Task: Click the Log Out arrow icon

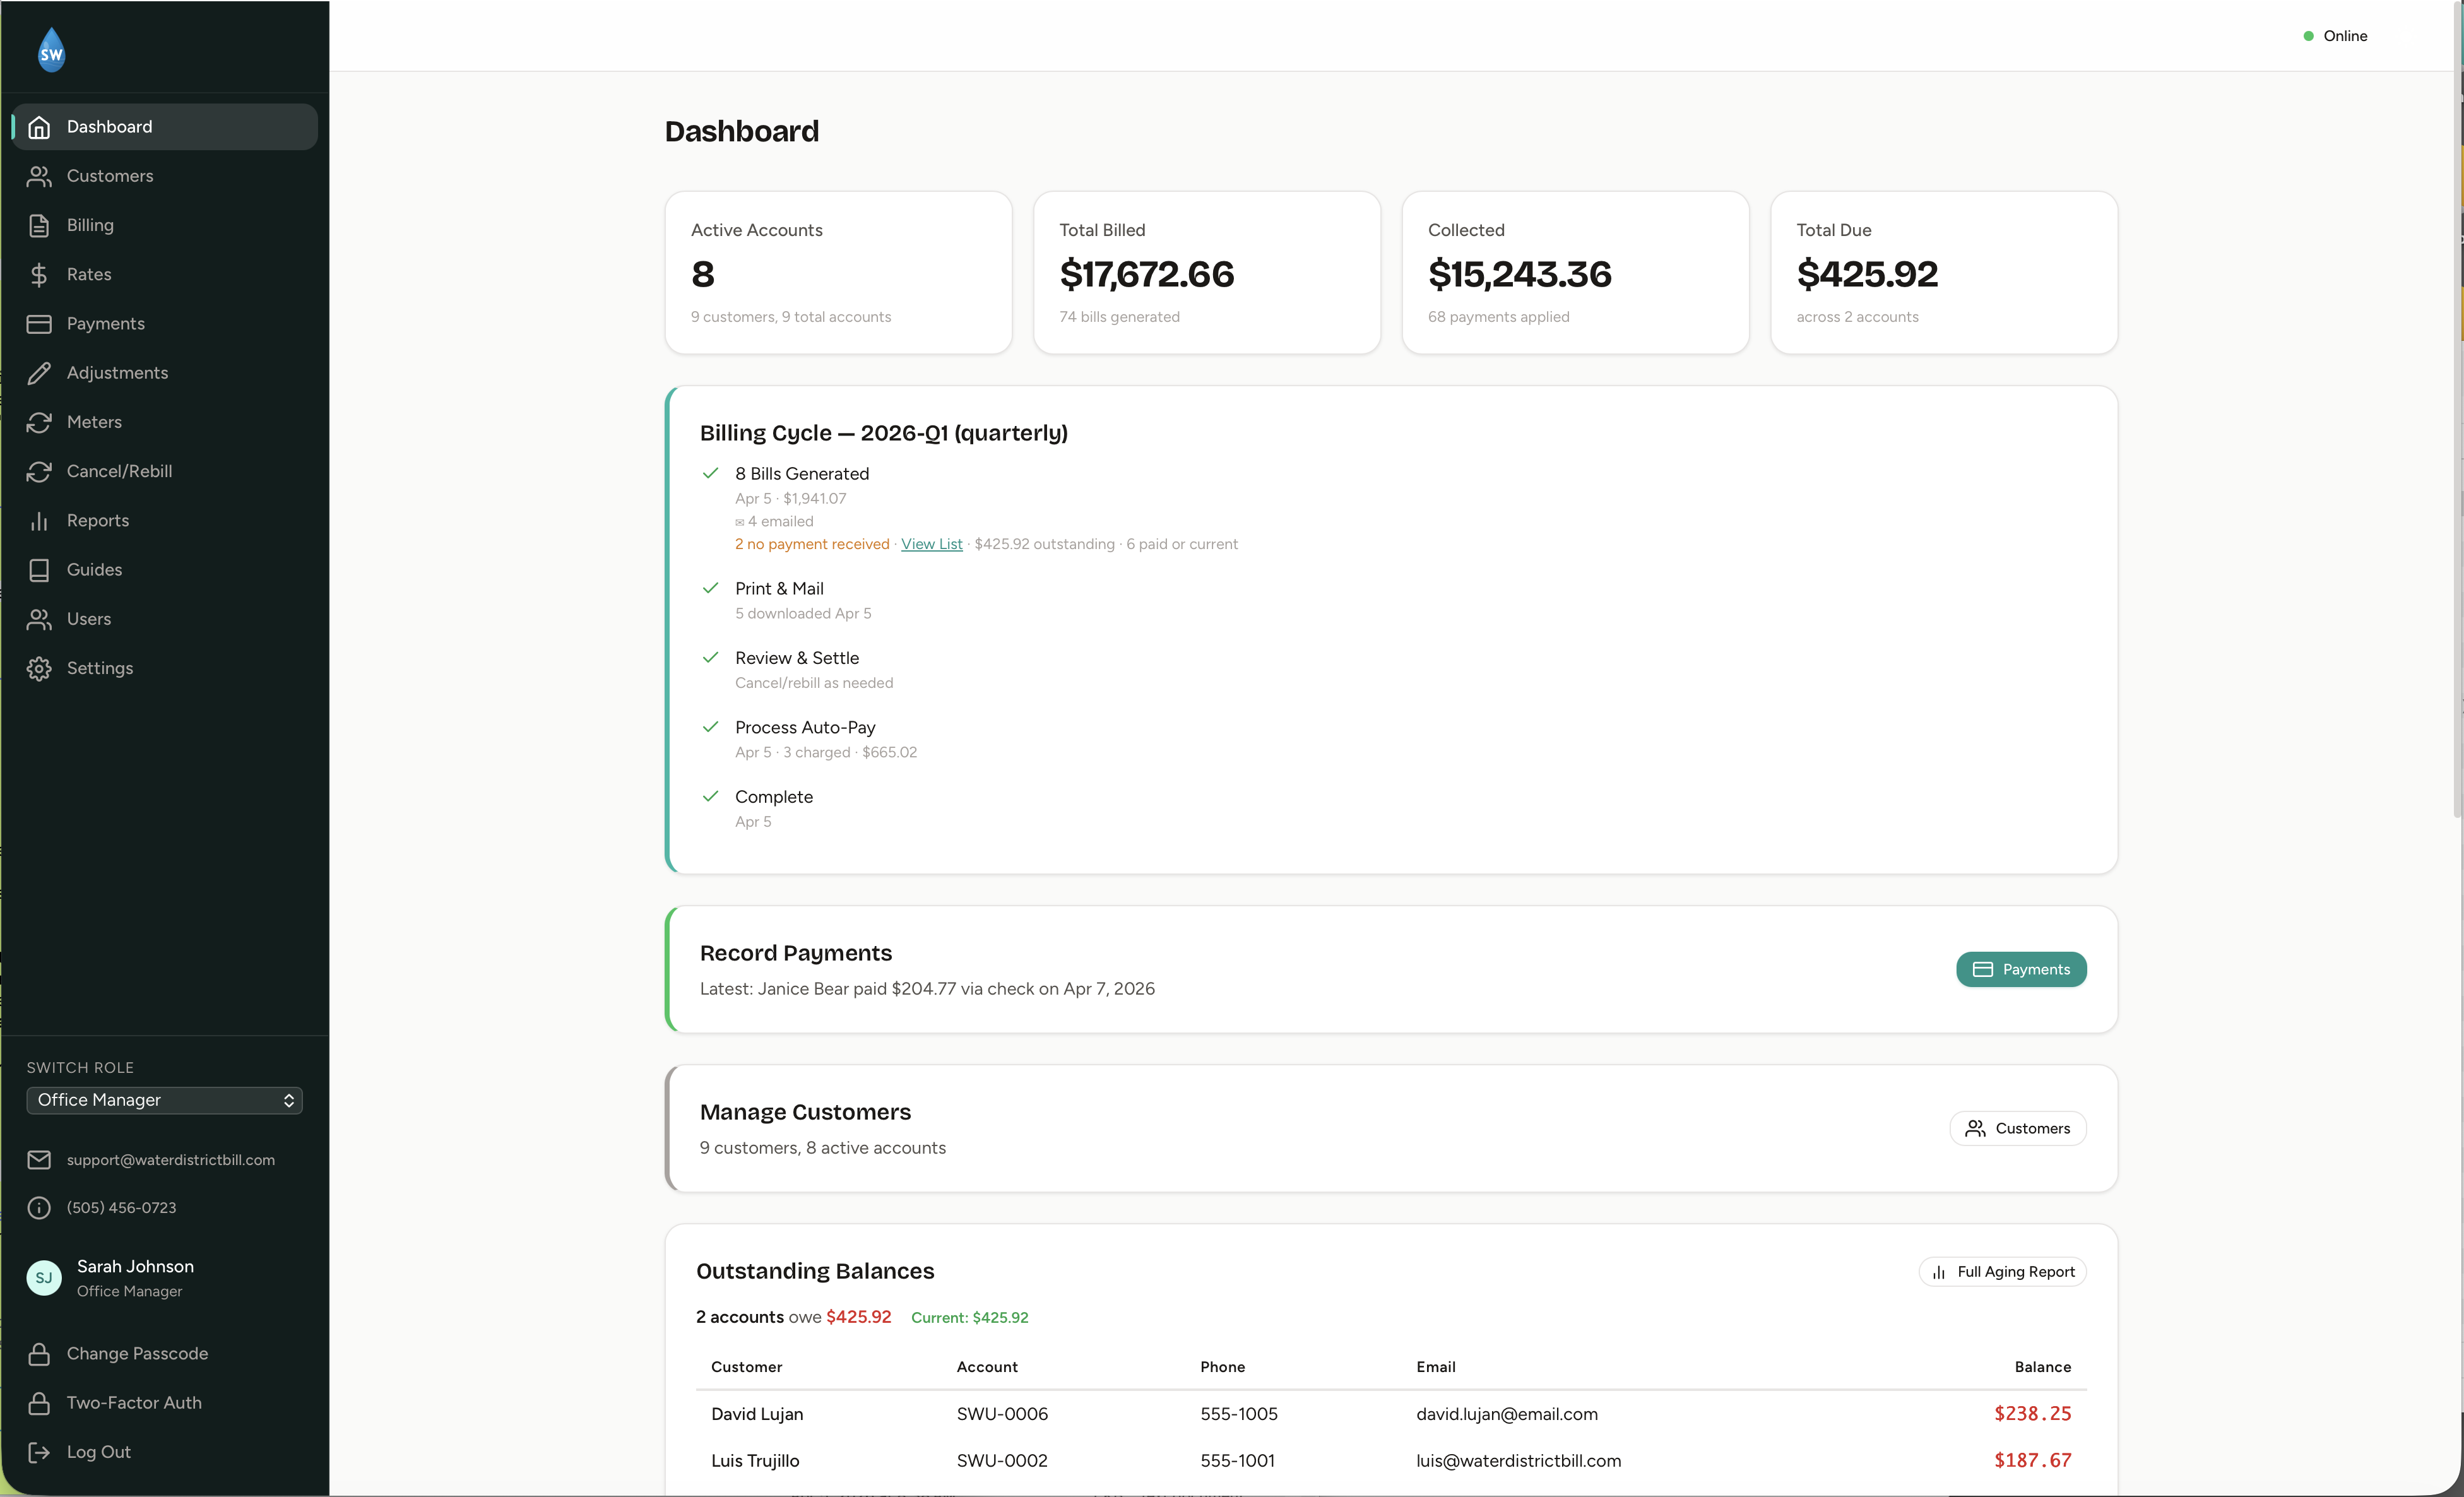Action: click(x=39, y=1452)
